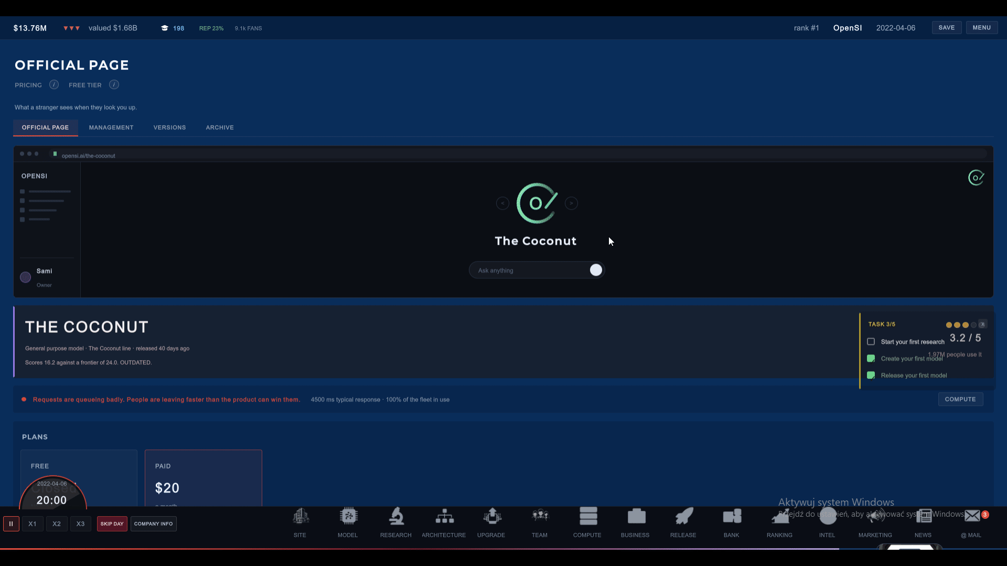Show the next model with the right arrow
The height and width of the screenshot is (566, 1007).
pyautogui.click(x=571, y=203)
